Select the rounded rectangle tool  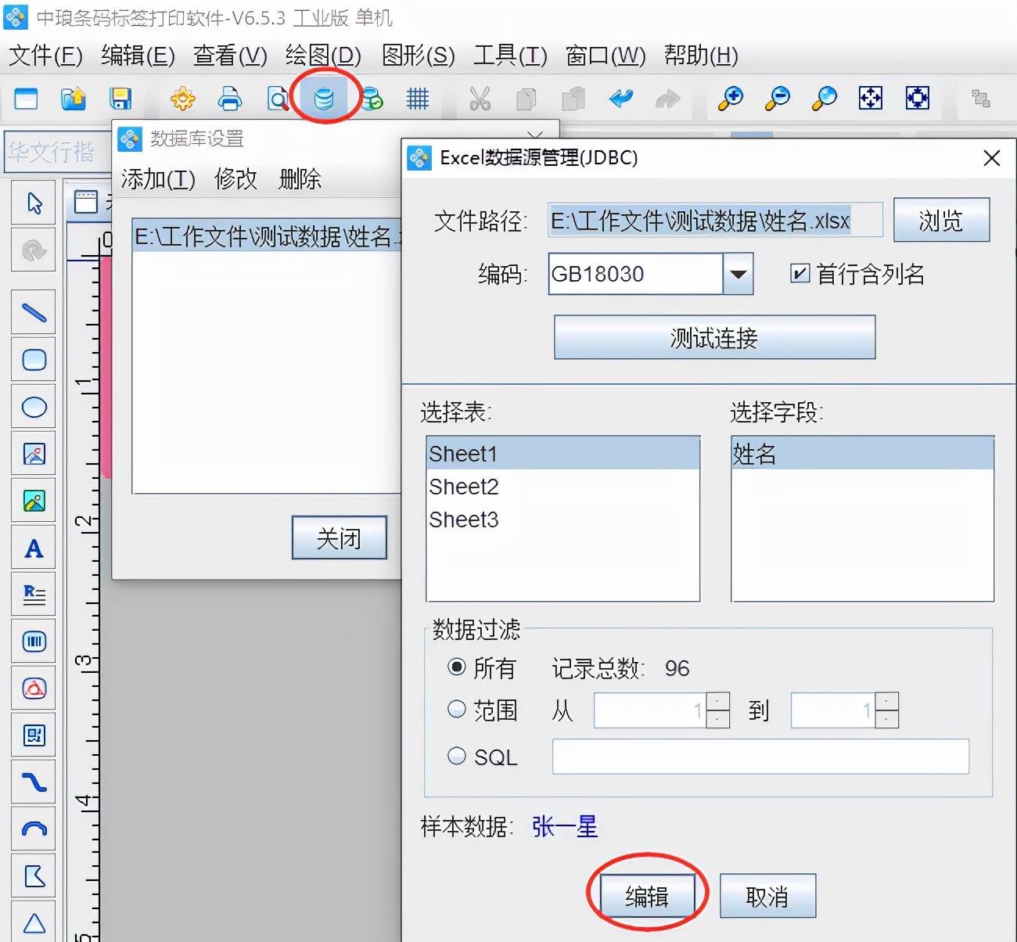tap(34, 360)
